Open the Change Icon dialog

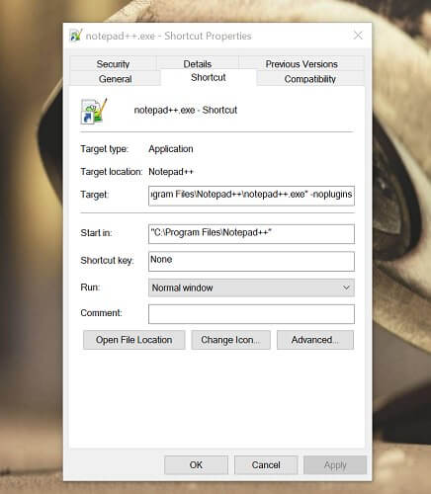[x=230, y=340]
